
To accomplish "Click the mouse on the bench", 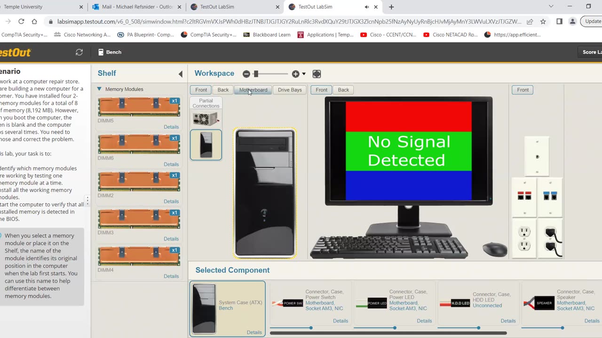I will [495, 249].
